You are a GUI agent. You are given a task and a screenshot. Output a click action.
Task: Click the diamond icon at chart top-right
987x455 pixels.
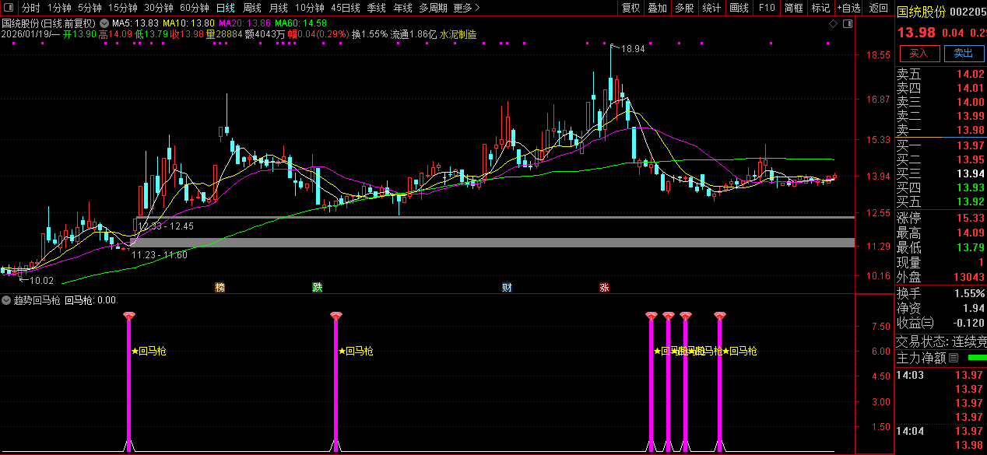tap(834, 24)
